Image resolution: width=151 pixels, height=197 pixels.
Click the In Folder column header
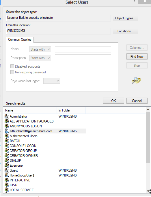(71, 110)
